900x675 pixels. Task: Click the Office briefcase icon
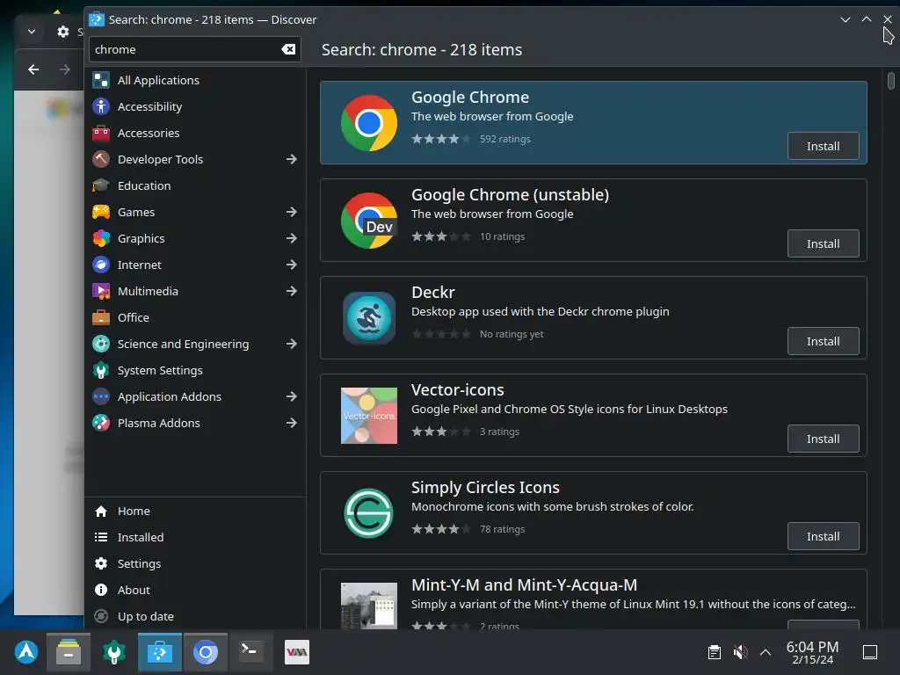tap(101, 318)
